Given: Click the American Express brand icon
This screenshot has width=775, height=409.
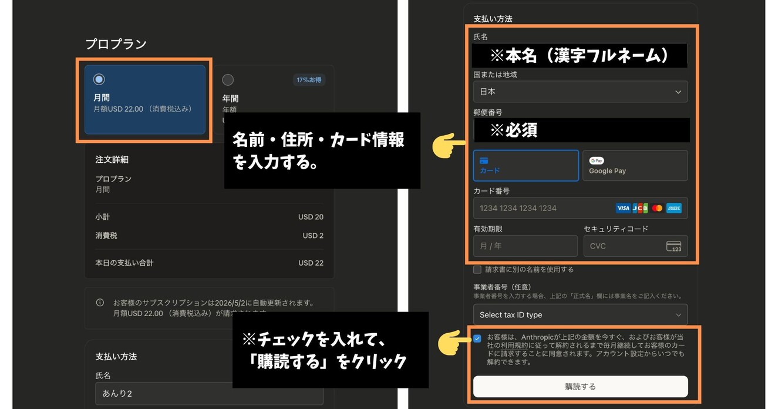Looking at the screenshot, I should 674,208.
